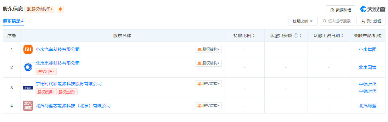Expand 股权结构 for 小米汽车科技有限公司
This screenshot has width=388, height=122.
tap(208, 49)
